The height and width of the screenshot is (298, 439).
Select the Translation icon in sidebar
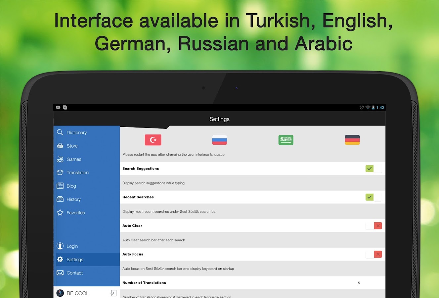pos(60,173)
